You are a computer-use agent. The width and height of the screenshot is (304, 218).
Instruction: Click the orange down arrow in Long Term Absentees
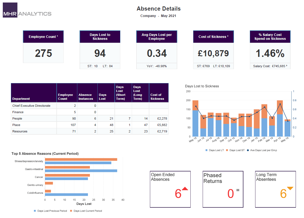290,188
